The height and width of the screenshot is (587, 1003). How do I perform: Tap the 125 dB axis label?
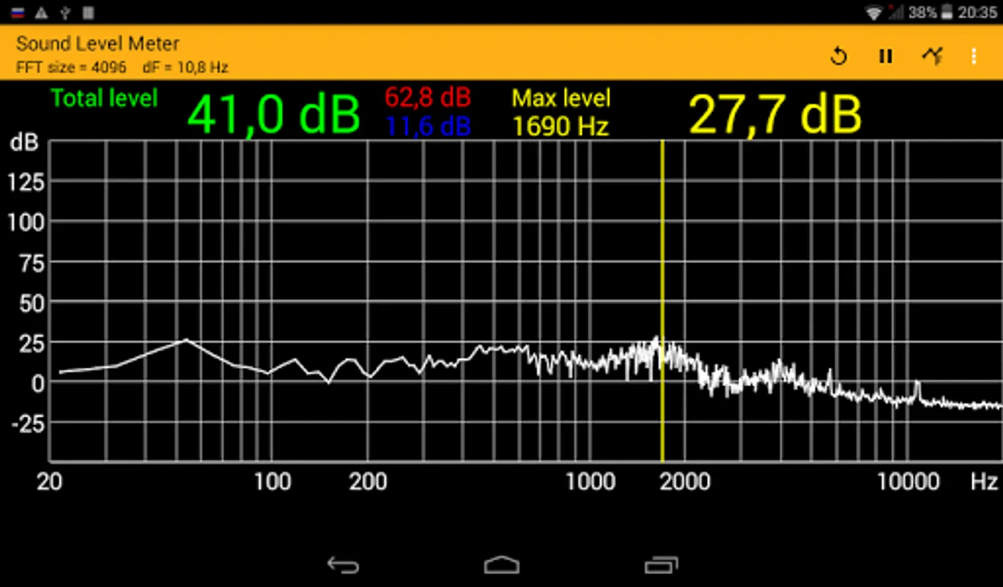click(x=26, y=182)
